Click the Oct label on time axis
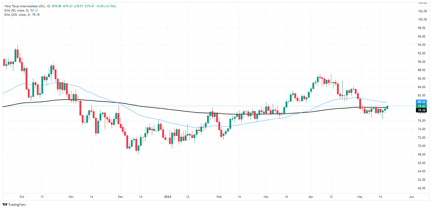432x209 pixels. (x=22, y=197)
